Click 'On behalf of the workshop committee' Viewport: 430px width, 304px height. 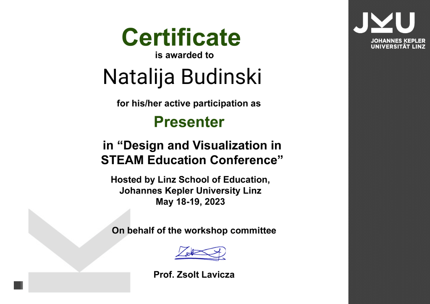pos(194,230)
